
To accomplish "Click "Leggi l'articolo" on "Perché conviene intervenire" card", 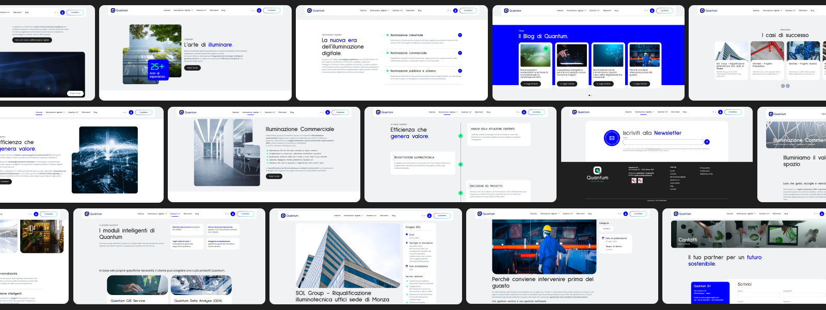I will [639, 84].
